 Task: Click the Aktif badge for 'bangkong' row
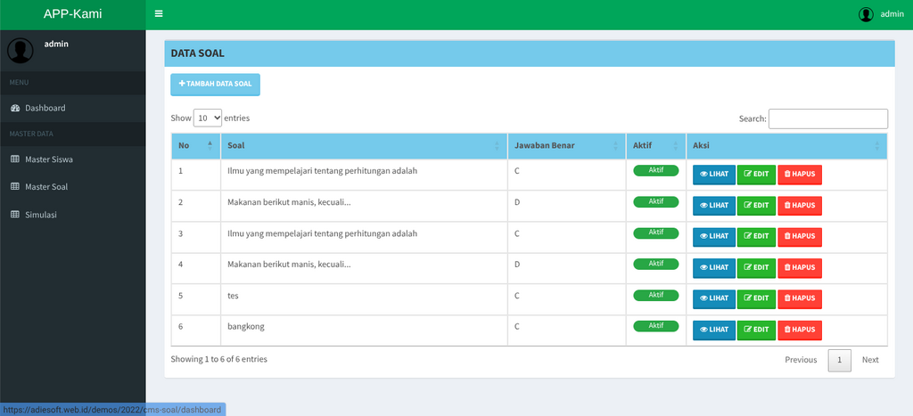click(x=655, y=326)
